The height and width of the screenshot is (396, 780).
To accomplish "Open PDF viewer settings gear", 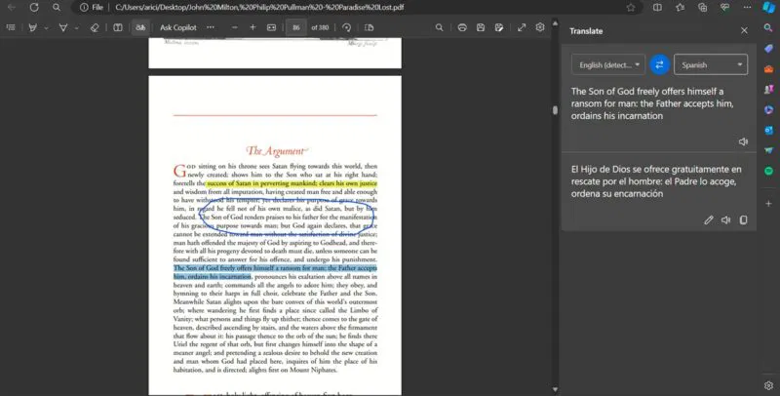I will [x=540, y=28].
